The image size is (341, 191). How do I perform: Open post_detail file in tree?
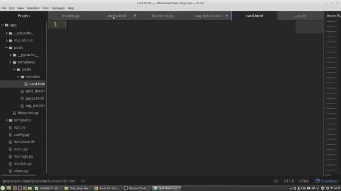click(35, 91)
